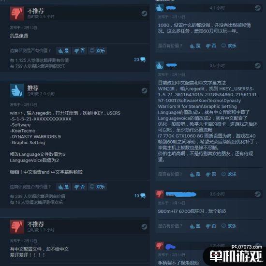Viewport: 266px width, 266px height.
Task: Click the thumbs-down icon on the 1.3-hour review
Action: [17, 227]
